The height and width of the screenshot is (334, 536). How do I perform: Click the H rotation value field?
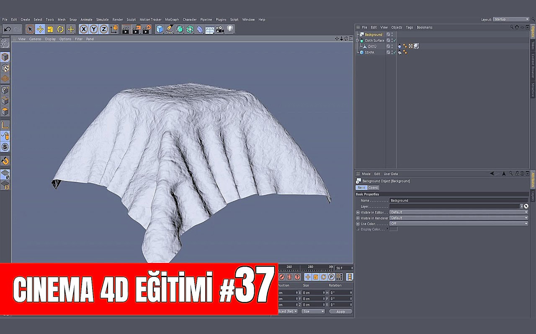pyautogui.click(x=340, y=293)
